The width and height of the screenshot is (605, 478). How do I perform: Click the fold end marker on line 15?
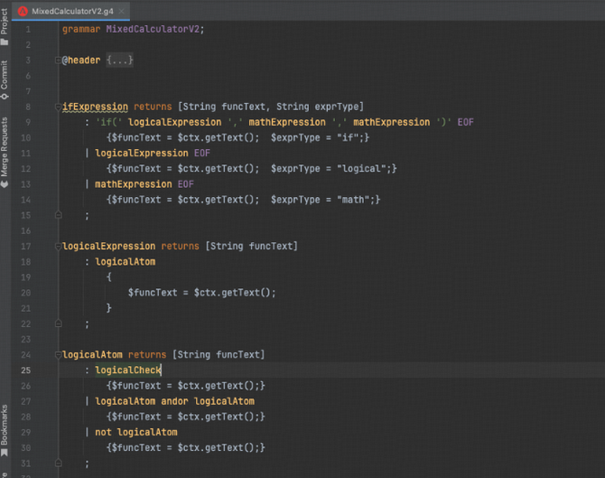[59, 215]
